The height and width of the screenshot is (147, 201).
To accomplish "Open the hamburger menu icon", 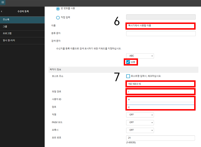I will click(3, 2).
